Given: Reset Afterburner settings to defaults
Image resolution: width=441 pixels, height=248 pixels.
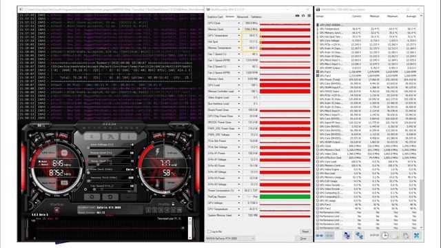Looking at the screenshot, I should [110, 197].
